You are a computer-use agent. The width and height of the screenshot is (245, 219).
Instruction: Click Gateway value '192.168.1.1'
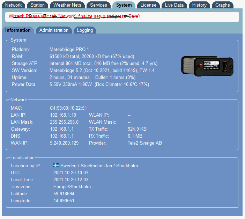point(62,129)
